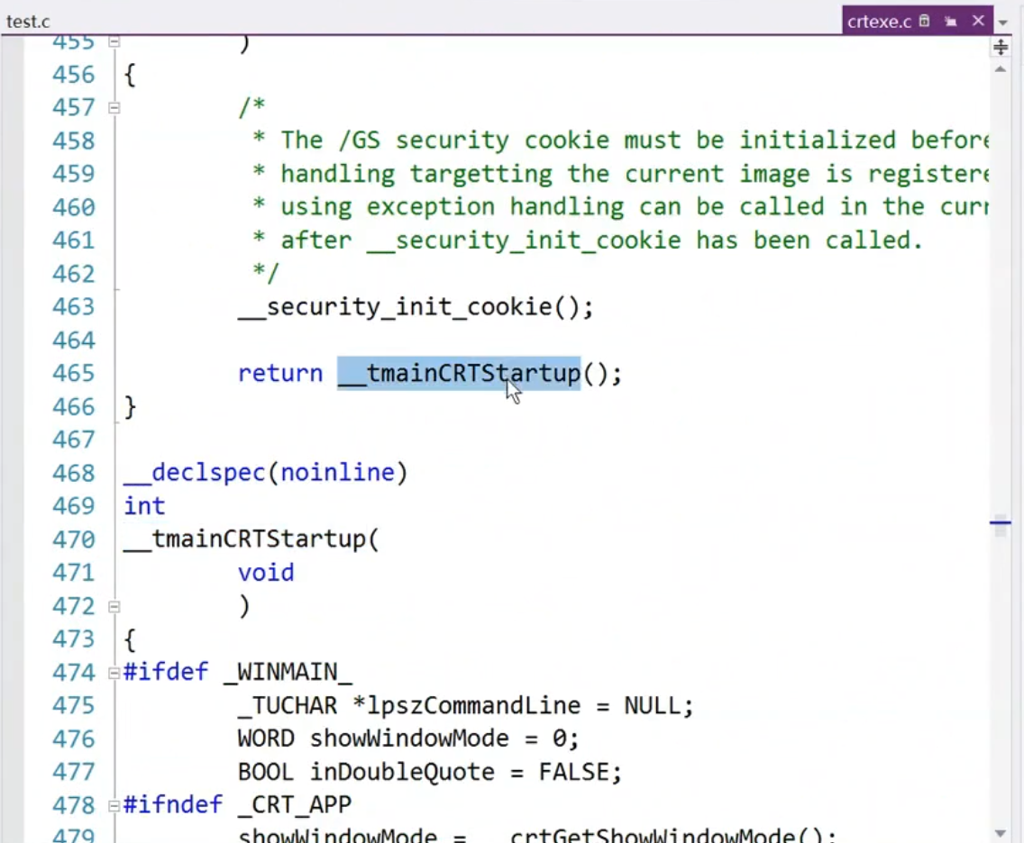
Task: Click __security_init_cookie(); on line 463
Action: coord(416,307)
